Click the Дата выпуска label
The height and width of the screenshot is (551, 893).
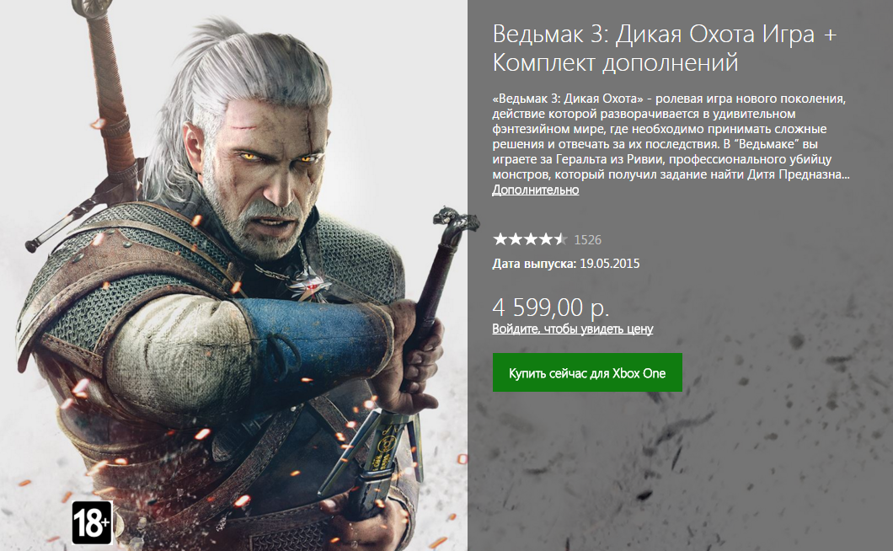point(534,264)
